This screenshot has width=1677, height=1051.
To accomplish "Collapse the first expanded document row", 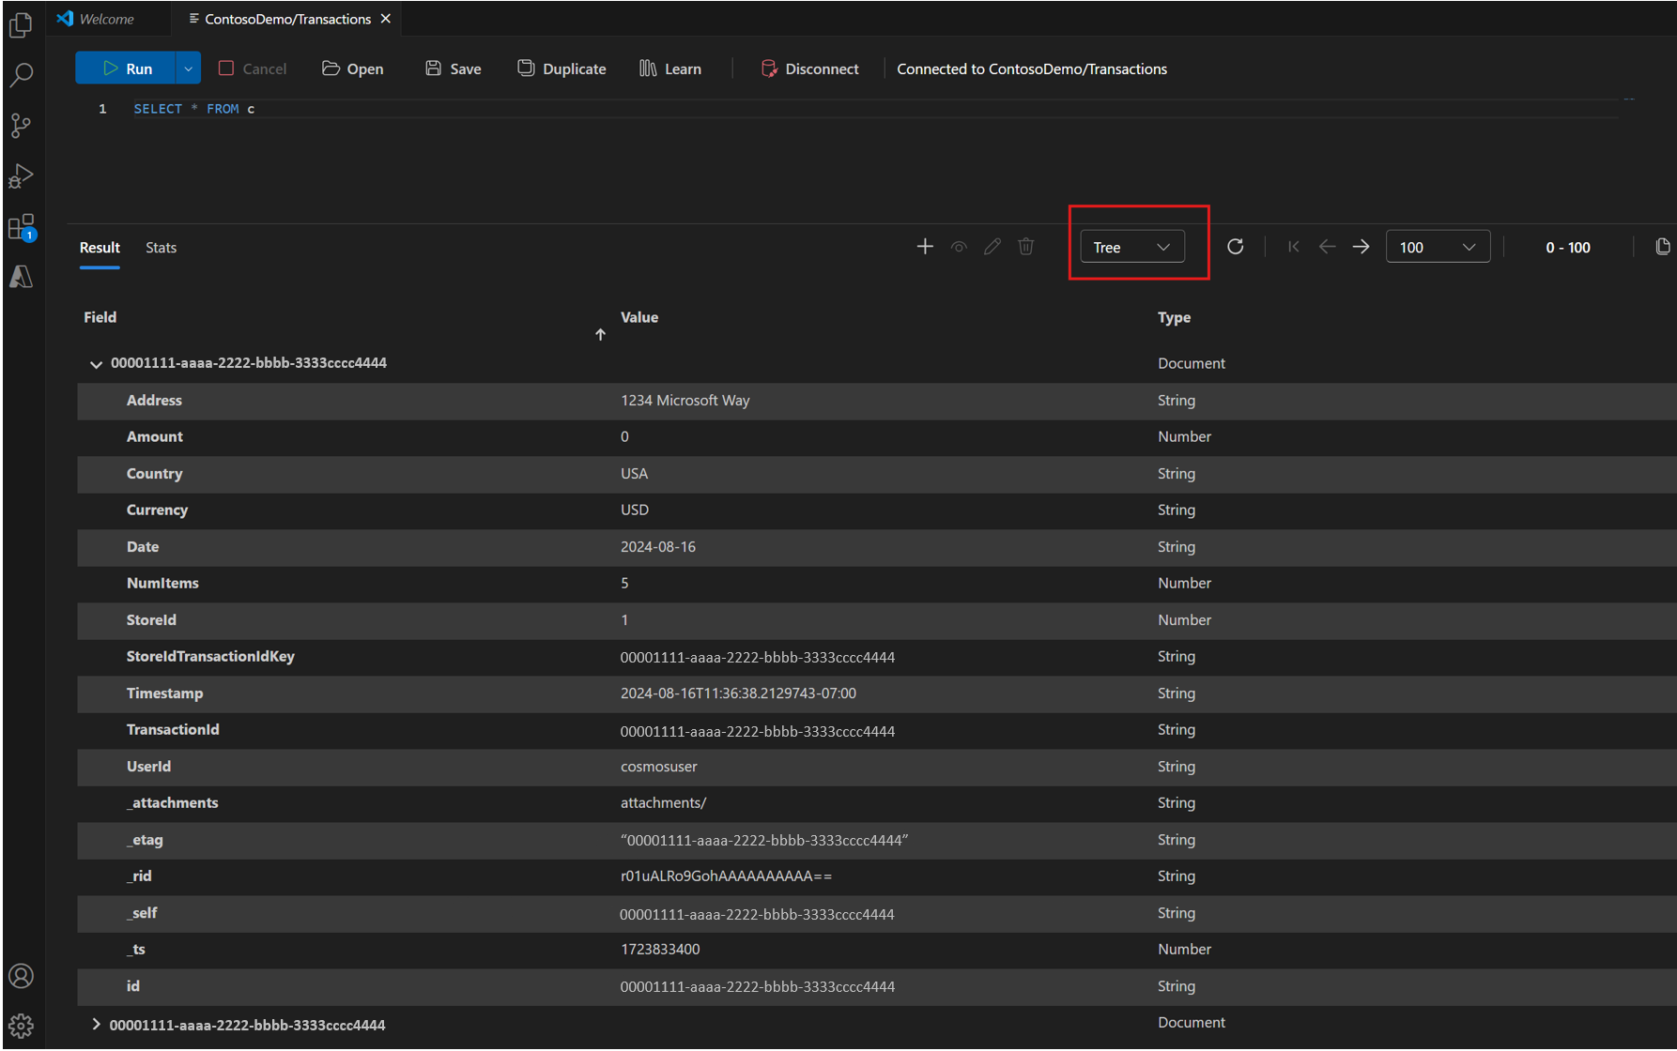I will point(96,364).
